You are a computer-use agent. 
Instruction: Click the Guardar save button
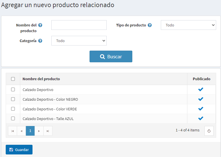point(19,150)
